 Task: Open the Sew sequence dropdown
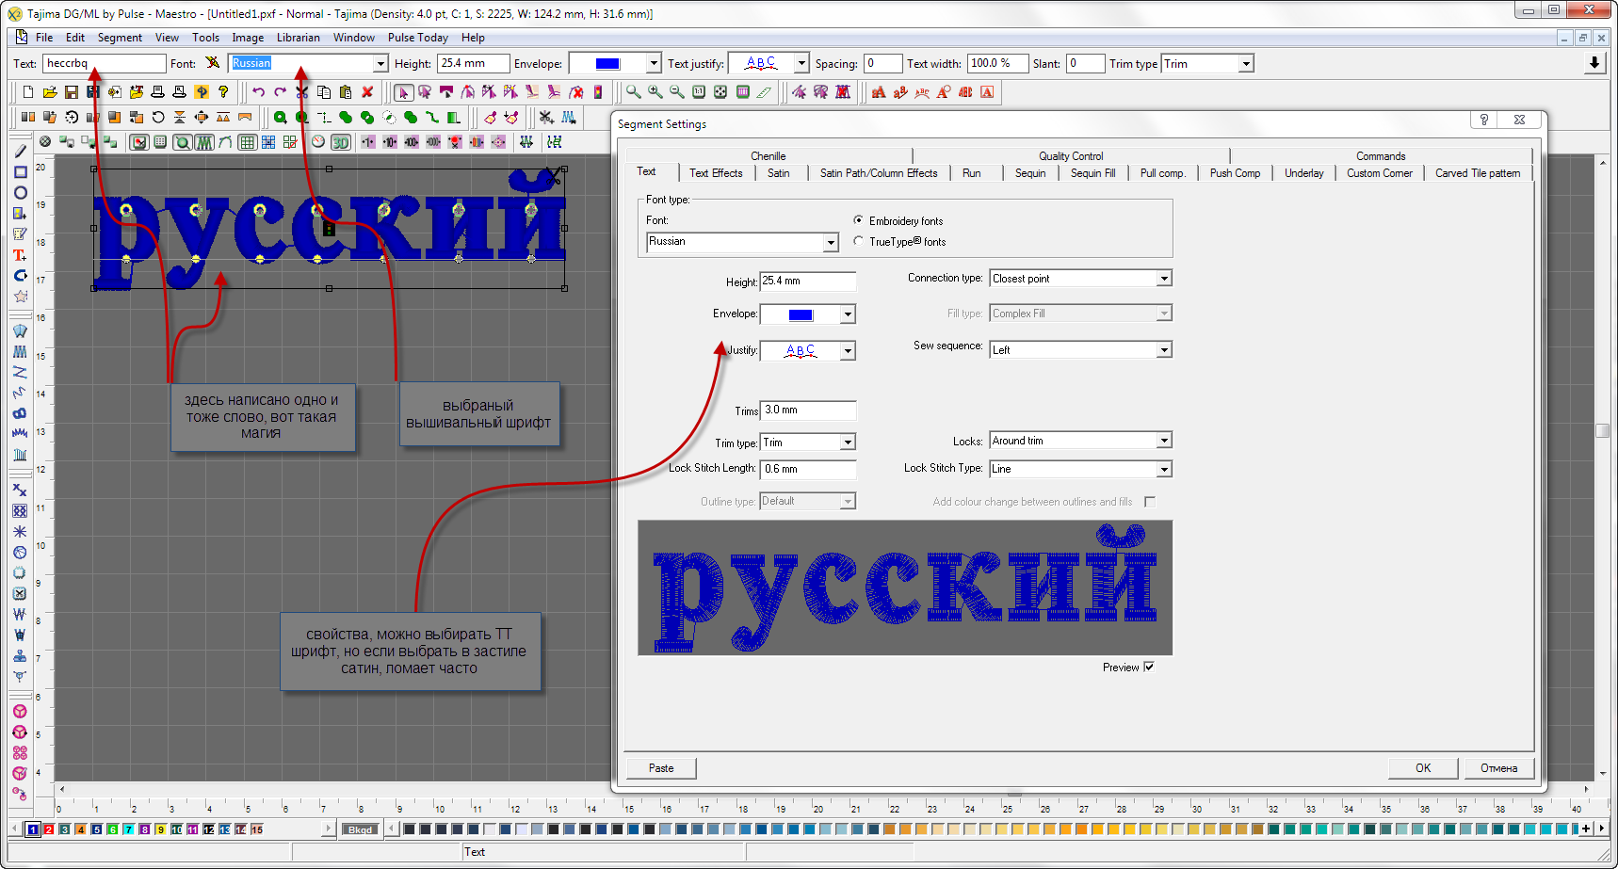(1164, 350)
